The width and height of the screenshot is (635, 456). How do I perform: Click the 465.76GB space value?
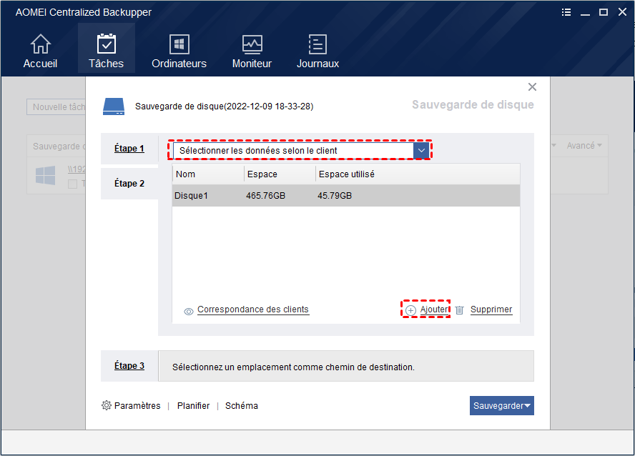[x=266, y=196]
